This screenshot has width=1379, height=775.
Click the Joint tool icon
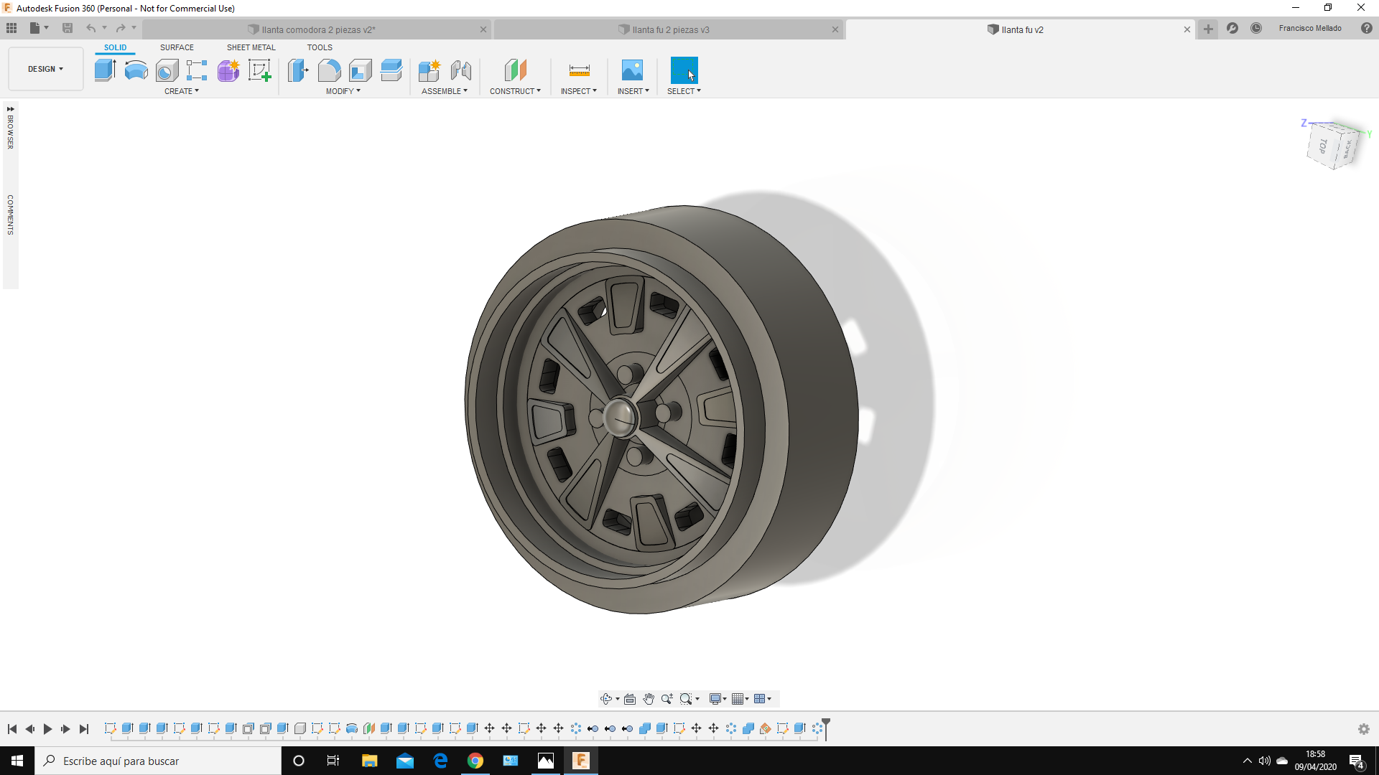click(460, 70)
